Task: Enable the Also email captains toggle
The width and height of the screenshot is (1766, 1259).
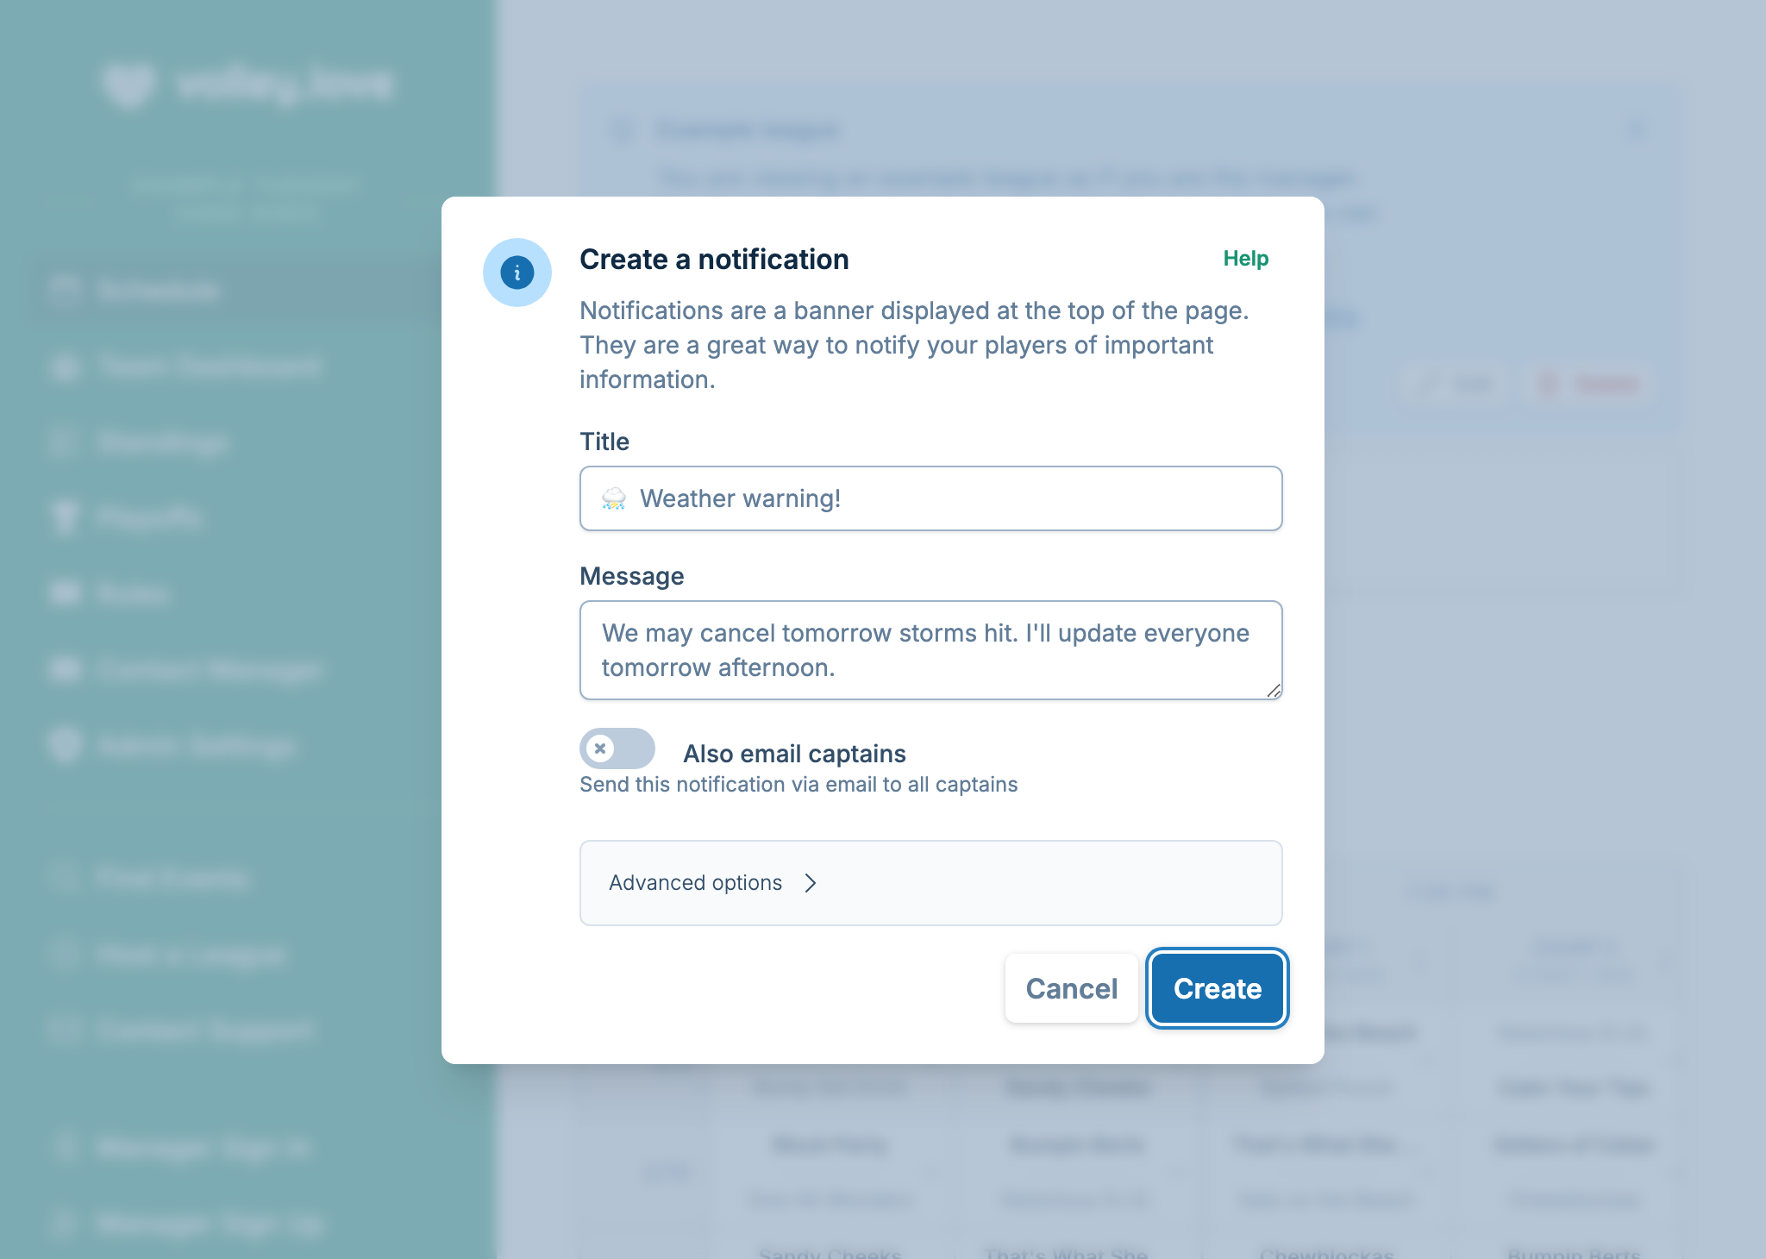Action: (x=616, y=749)
